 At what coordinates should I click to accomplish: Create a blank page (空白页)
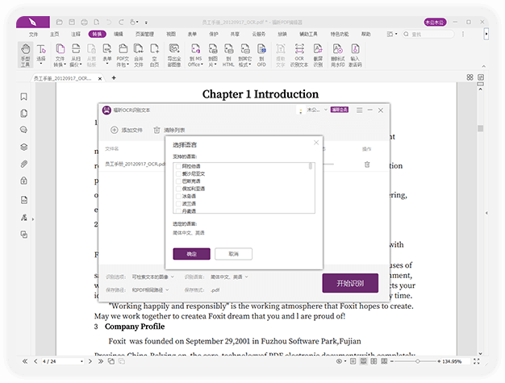(154, 55)
